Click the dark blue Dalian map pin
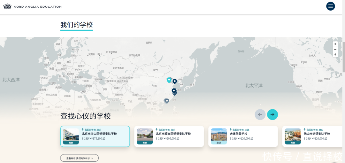 pos(175,81)
